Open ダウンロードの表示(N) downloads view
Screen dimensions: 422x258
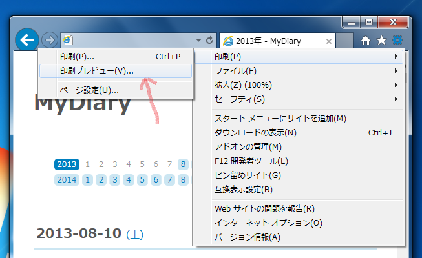[x=255, y=133]
